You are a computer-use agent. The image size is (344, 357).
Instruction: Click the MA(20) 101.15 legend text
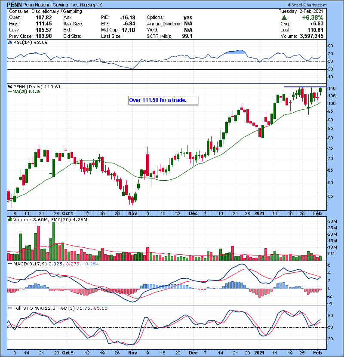click(26, 92)
